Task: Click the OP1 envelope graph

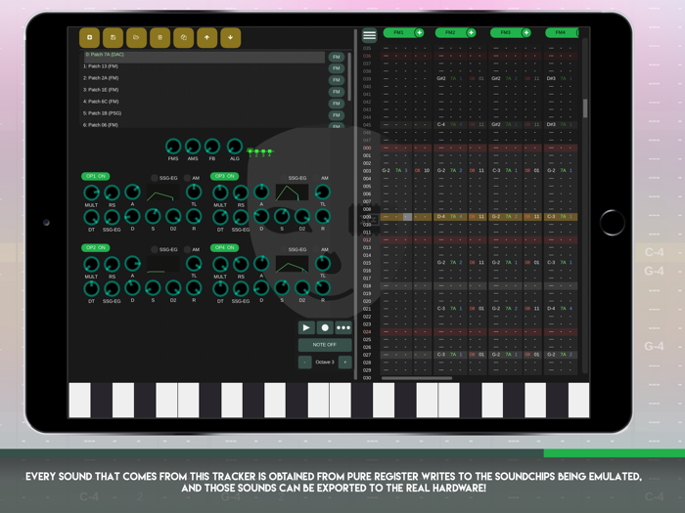Action: tap(163, 192)
